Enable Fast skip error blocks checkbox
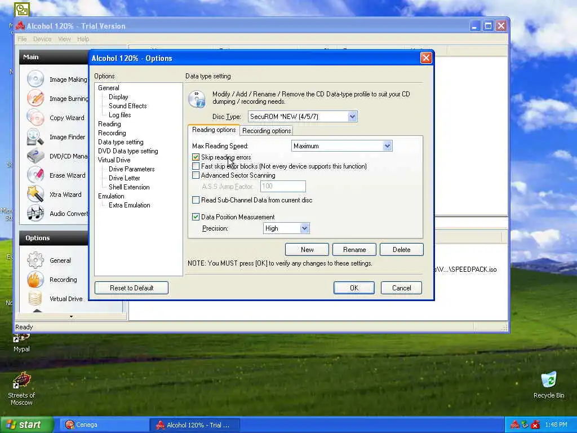The width and height of the screenshot is (577, 433). tap(196, 166)
